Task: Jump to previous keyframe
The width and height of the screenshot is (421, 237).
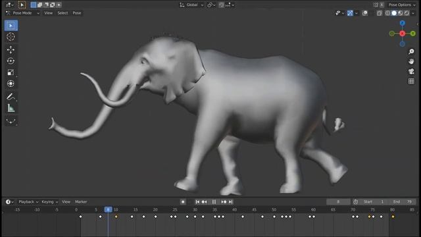Action: pyautogui.click(x=205, y=202)
